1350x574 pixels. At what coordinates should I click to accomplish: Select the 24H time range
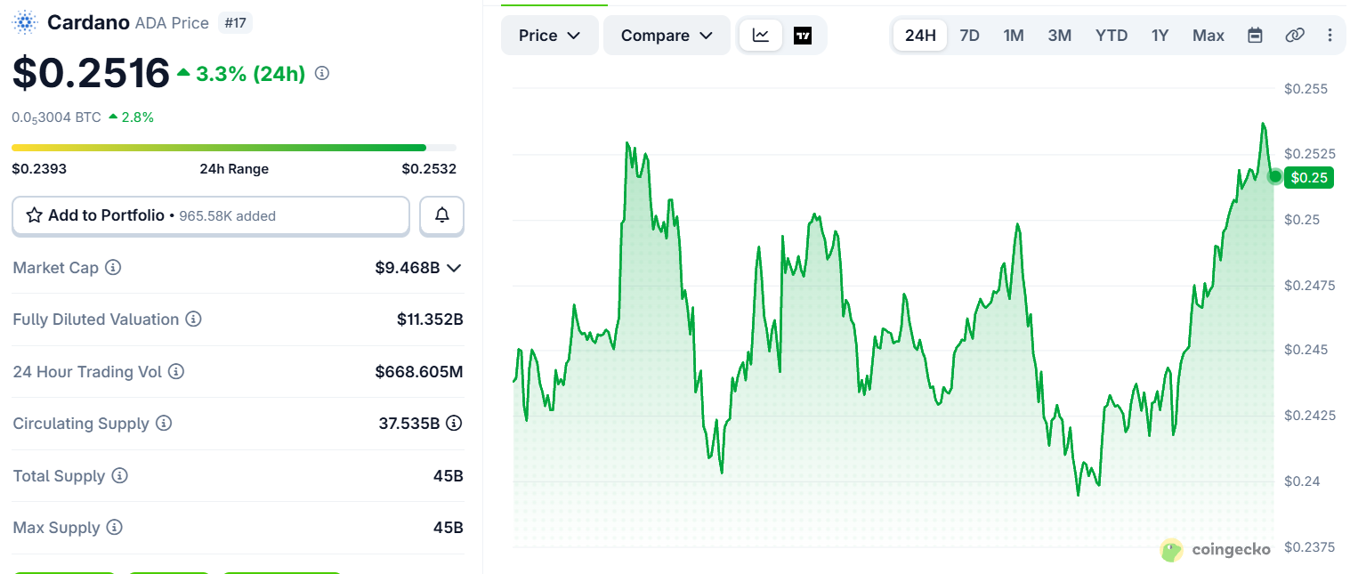[x=920, y=36]
